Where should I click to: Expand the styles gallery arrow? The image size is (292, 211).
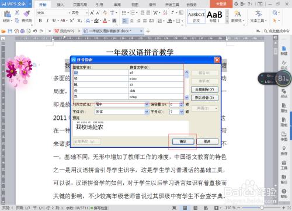pos(227,22)
